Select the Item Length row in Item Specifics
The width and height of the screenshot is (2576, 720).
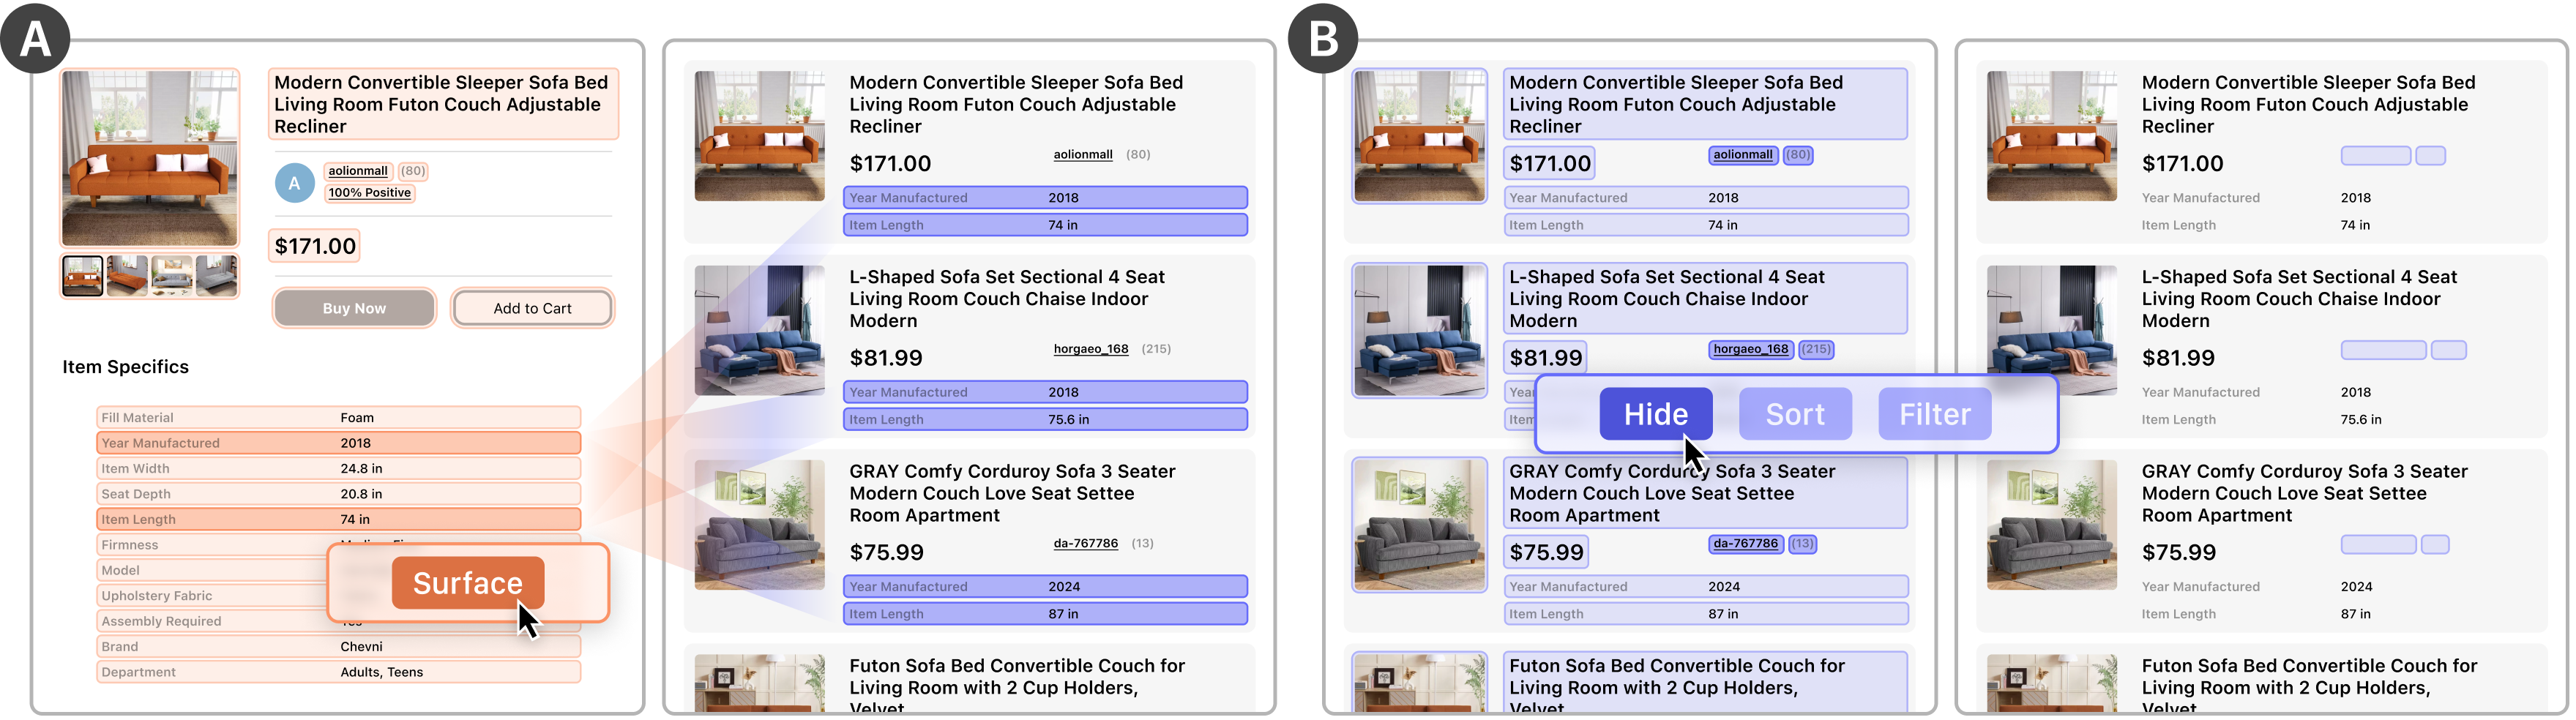pyautogui.click(x=339, y=519)
